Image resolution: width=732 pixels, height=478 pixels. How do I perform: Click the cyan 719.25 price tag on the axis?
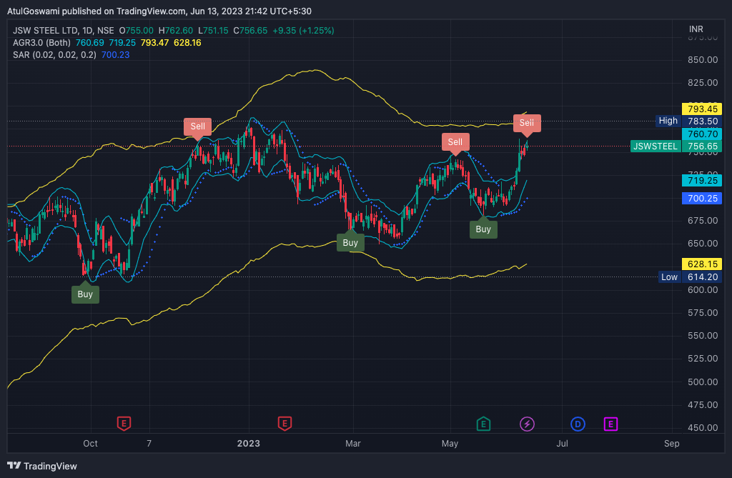(x=702, y=180)
